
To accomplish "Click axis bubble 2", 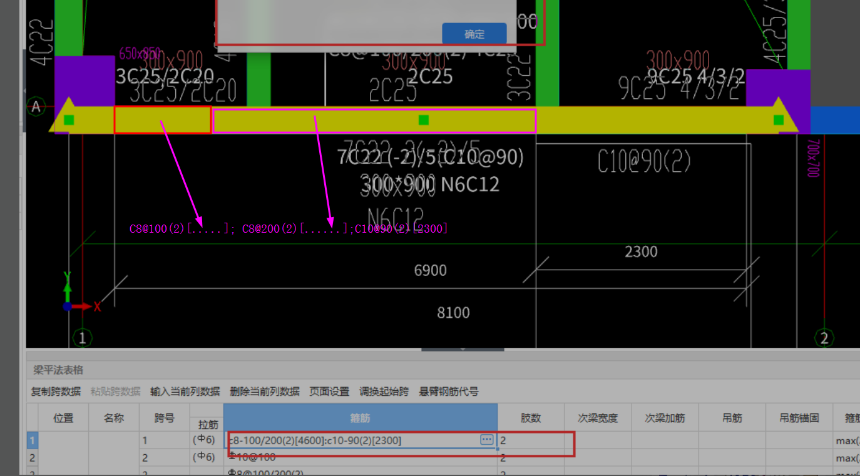I will (x=824, y=338).
